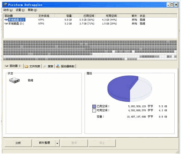Click the hard drive icon in 状态 panel

[14, 80]
